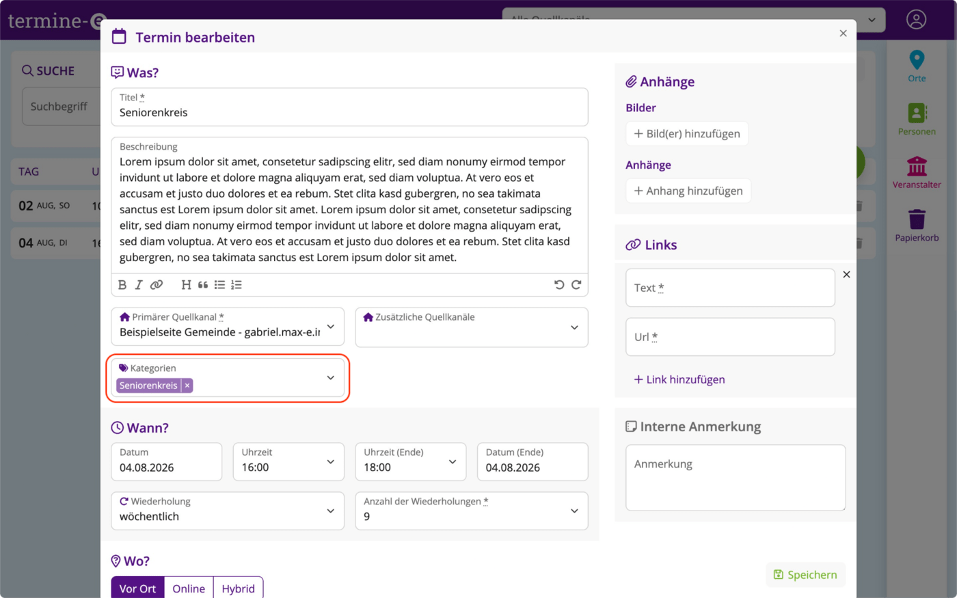Screen dimensions: 957x598
Task: Click the 04 AUG, DI row date
Action: pyautogui.click(x=43, y=243)
